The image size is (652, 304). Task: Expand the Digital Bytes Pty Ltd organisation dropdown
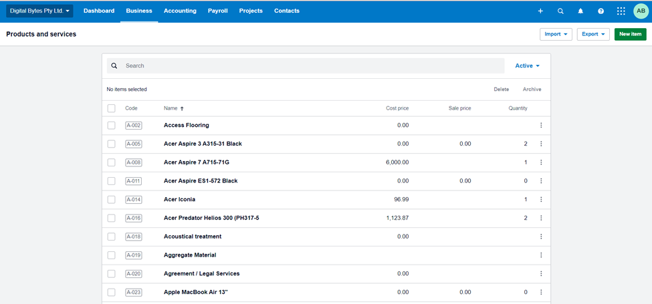pos(39,11)
